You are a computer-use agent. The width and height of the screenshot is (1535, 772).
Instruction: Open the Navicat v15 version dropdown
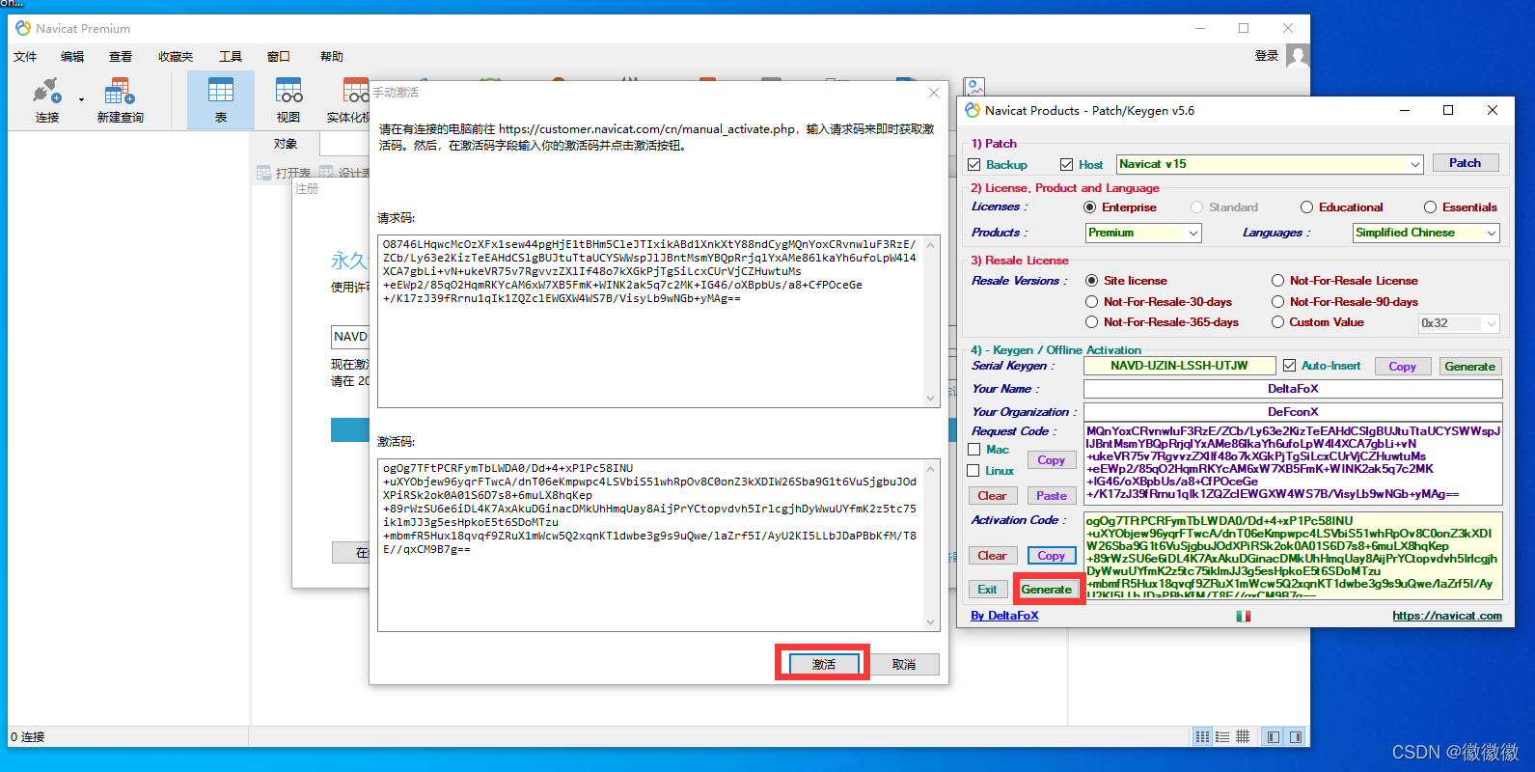click(x=1270, y=164)
